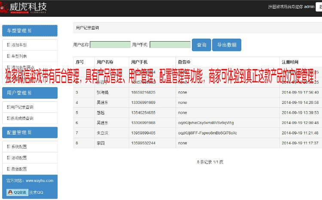Open 用户记录查询 in the sidebar

coord(21,107)
